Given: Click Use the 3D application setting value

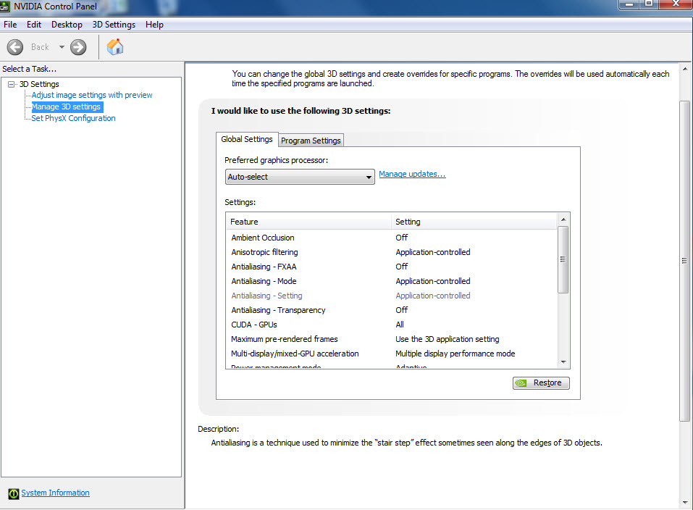Looking at the screenshot, I should (x=448, y=339).
